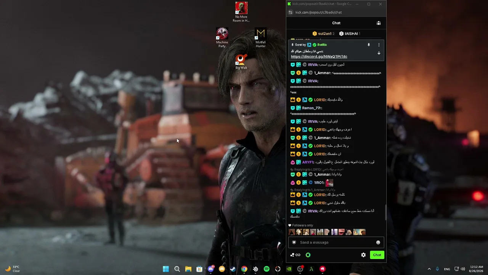The width and height of the screenshot is (488, 275).
Task: Click the Send a message input field
Action: (x=336, y=242)
